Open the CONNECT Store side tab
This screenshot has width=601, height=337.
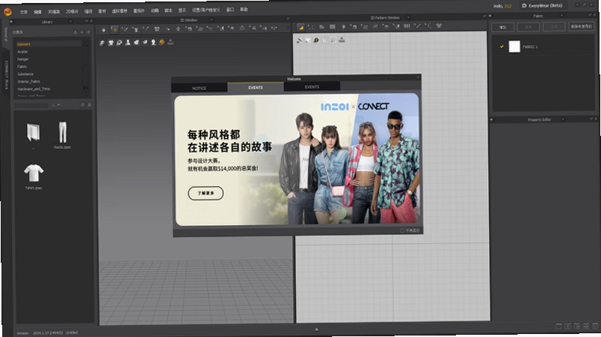click(7, 75)
